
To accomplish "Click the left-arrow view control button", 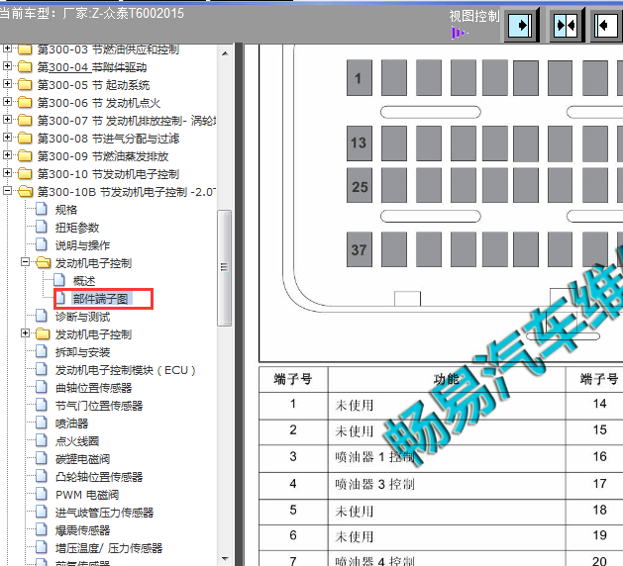I will [606, 26].
